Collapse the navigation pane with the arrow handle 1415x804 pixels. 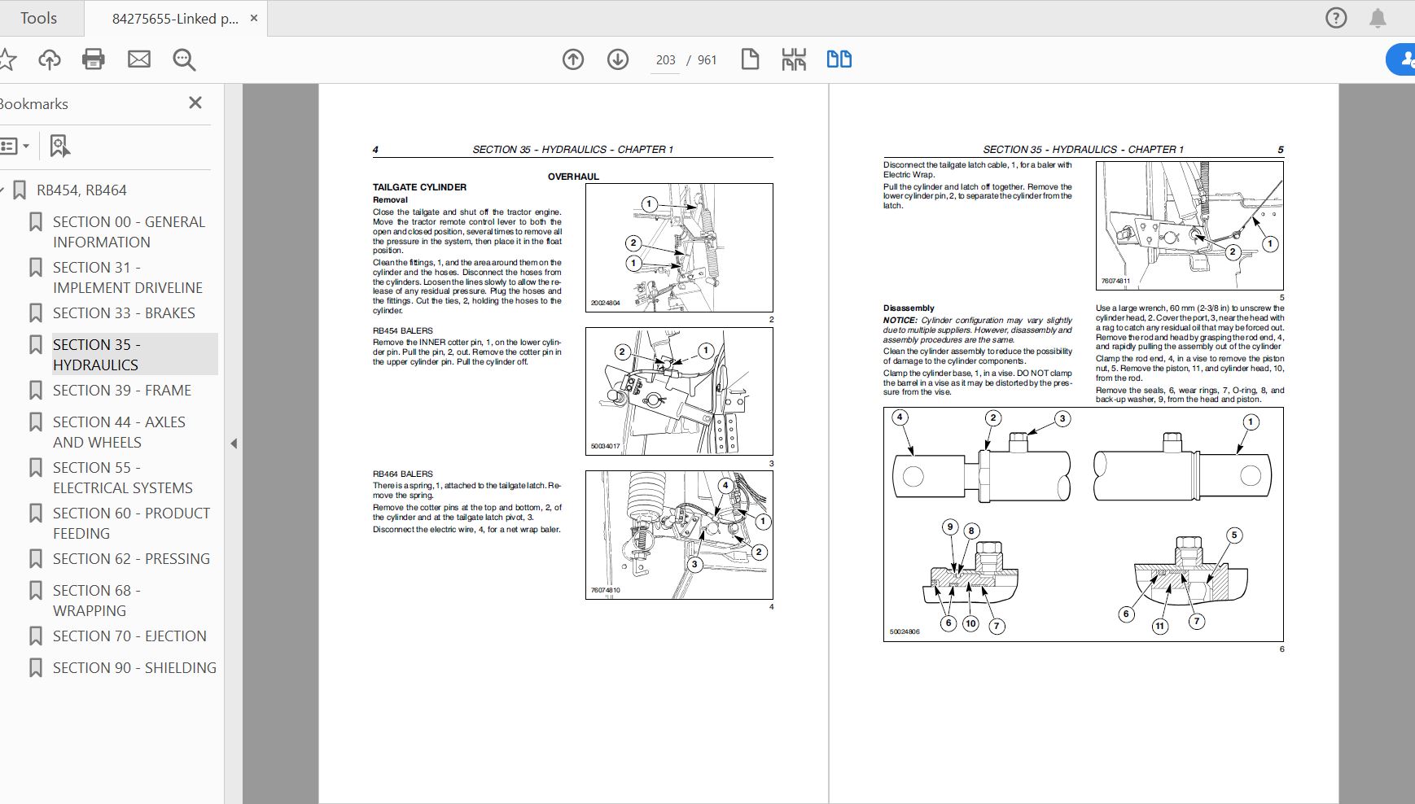click(x=234, y=444)
